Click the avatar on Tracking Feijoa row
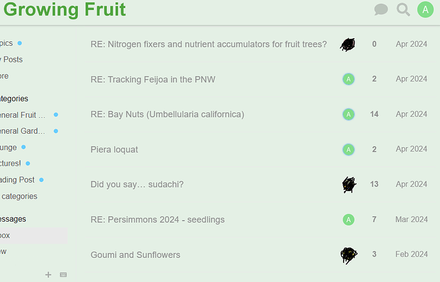440x282 pixels. pyautogui.click(x=348, y=79)
